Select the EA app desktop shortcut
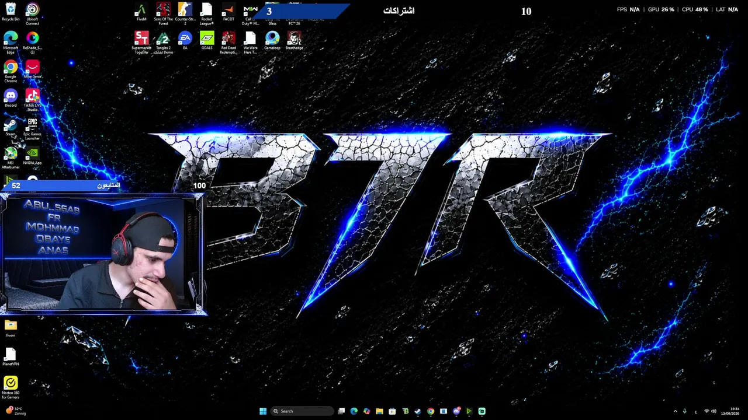The width and height of the screenshot is (748, 420). [185, 41]
